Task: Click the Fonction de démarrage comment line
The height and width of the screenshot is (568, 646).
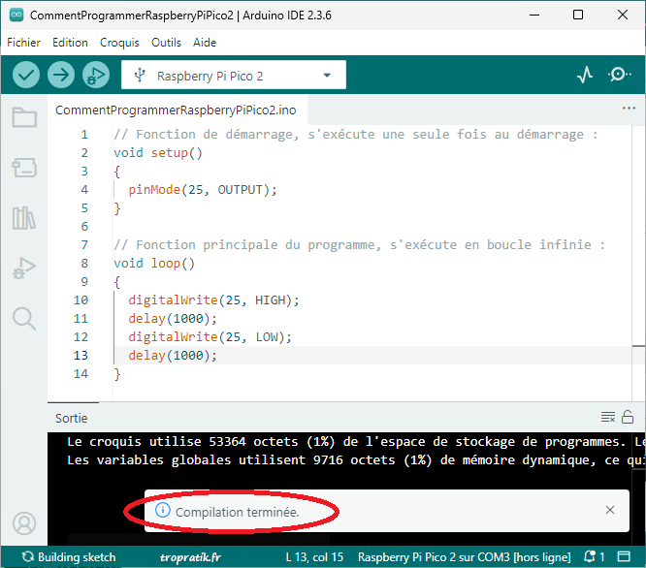Action: pyautogui.click(x=356, y=135)
